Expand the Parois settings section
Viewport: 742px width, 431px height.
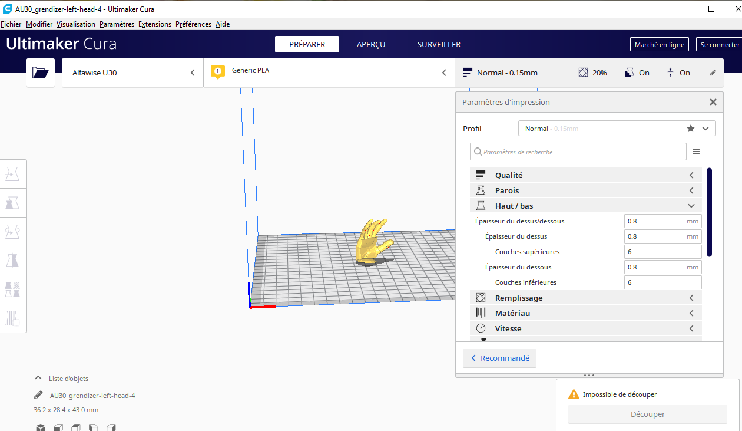coord(586,190)
